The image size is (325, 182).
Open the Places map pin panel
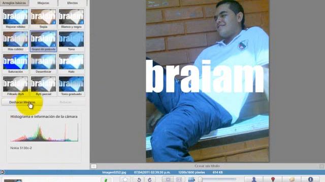[273, 179]
